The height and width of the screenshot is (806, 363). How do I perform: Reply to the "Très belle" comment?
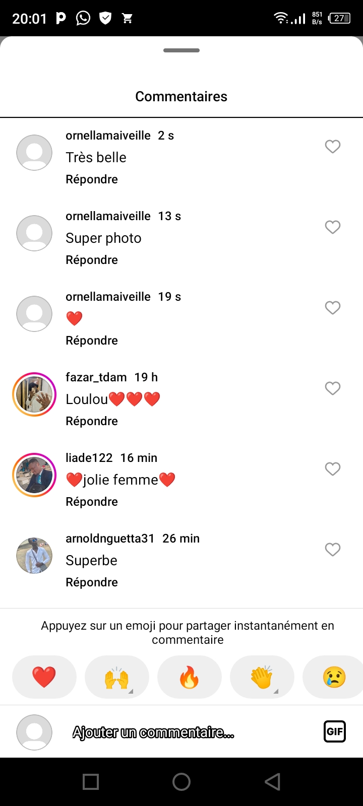pos(92,179)
